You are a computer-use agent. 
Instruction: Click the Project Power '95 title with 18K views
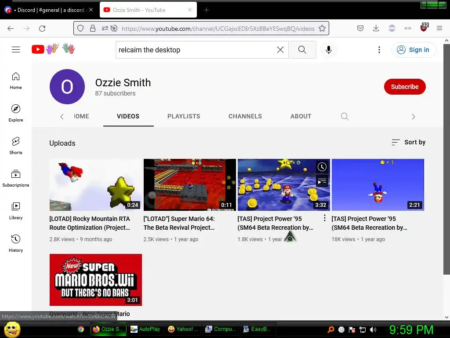[x=369, y=223]
